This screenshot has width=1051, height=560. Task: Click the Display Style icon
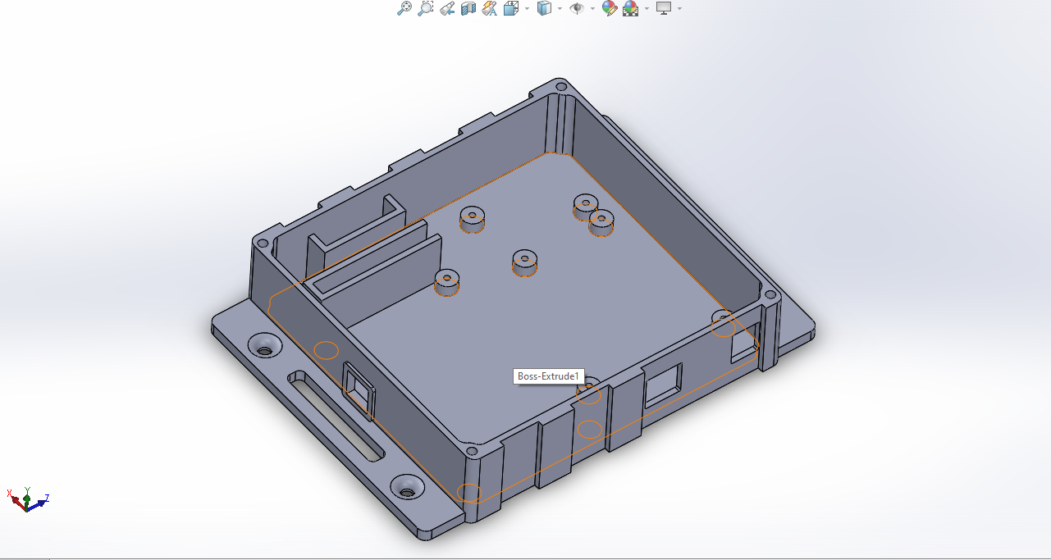[x=544, y=8]
